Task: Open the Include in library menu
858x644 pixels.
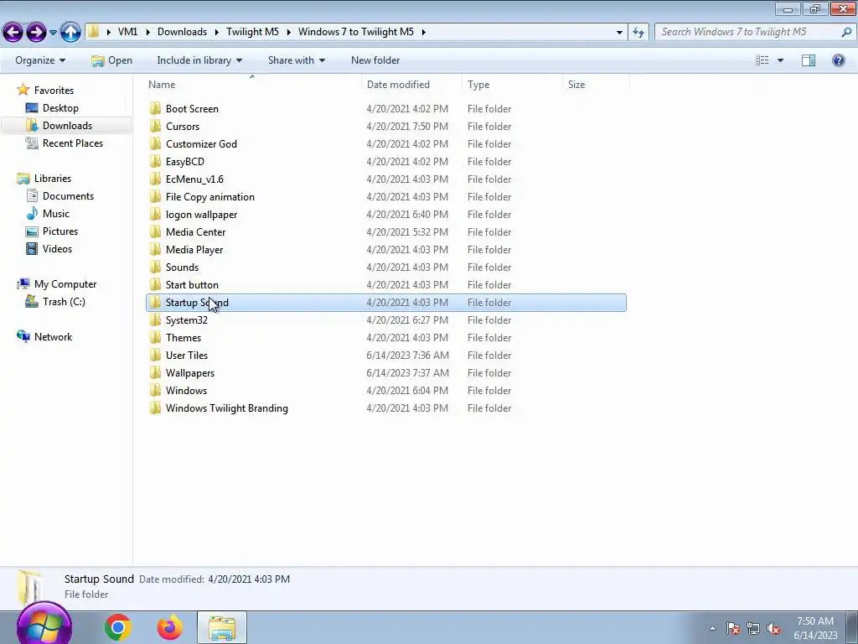Action: [x=199, y=60]
